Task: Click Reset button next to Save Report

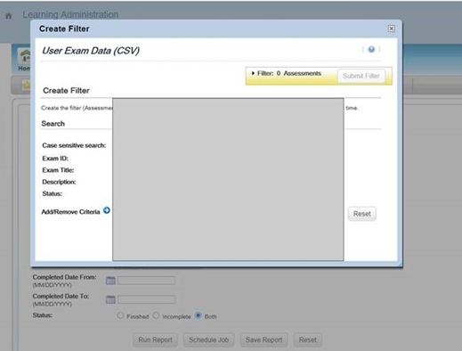Action: tap(308, 339)
